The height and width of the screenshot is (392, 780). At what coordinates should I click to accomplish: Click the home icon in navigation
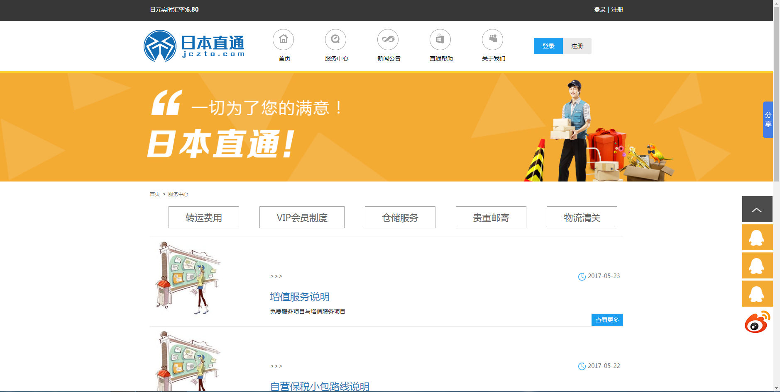coord(283,40)
